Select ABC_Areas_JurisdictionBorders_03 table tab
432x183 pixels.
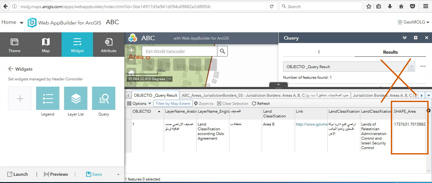pos(265,95)
